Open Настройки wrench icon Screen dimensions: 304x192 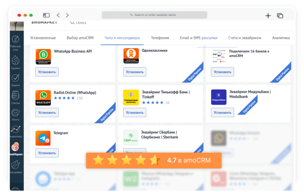click(15, 165)
